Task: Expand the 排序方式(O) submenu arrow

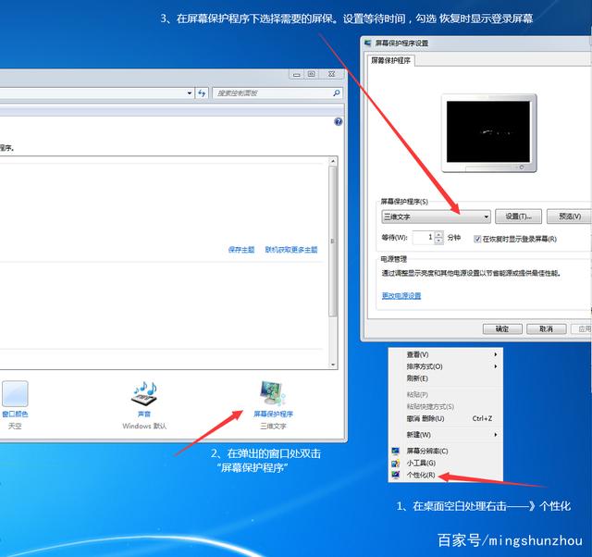Action: (x=496, y=366)
